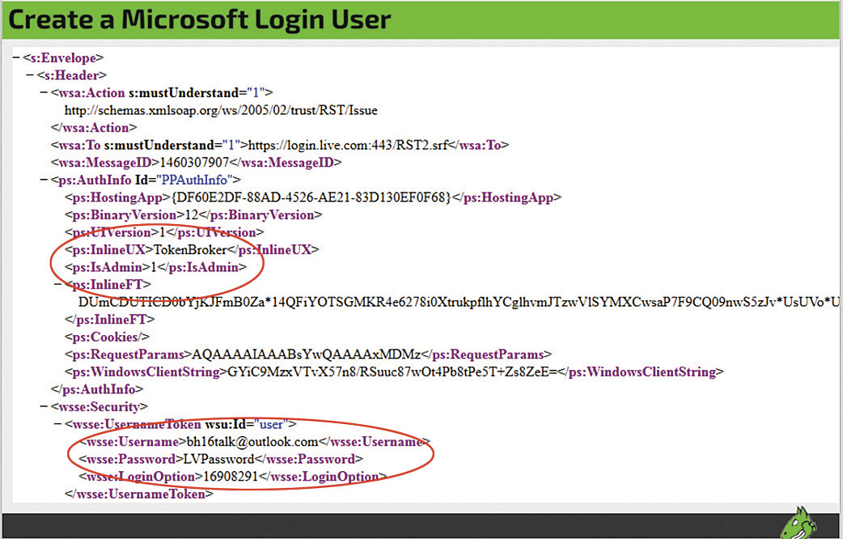Click the HostingApp GUID value
This screenshot has width=843, height=539.
tap(311, 197)
